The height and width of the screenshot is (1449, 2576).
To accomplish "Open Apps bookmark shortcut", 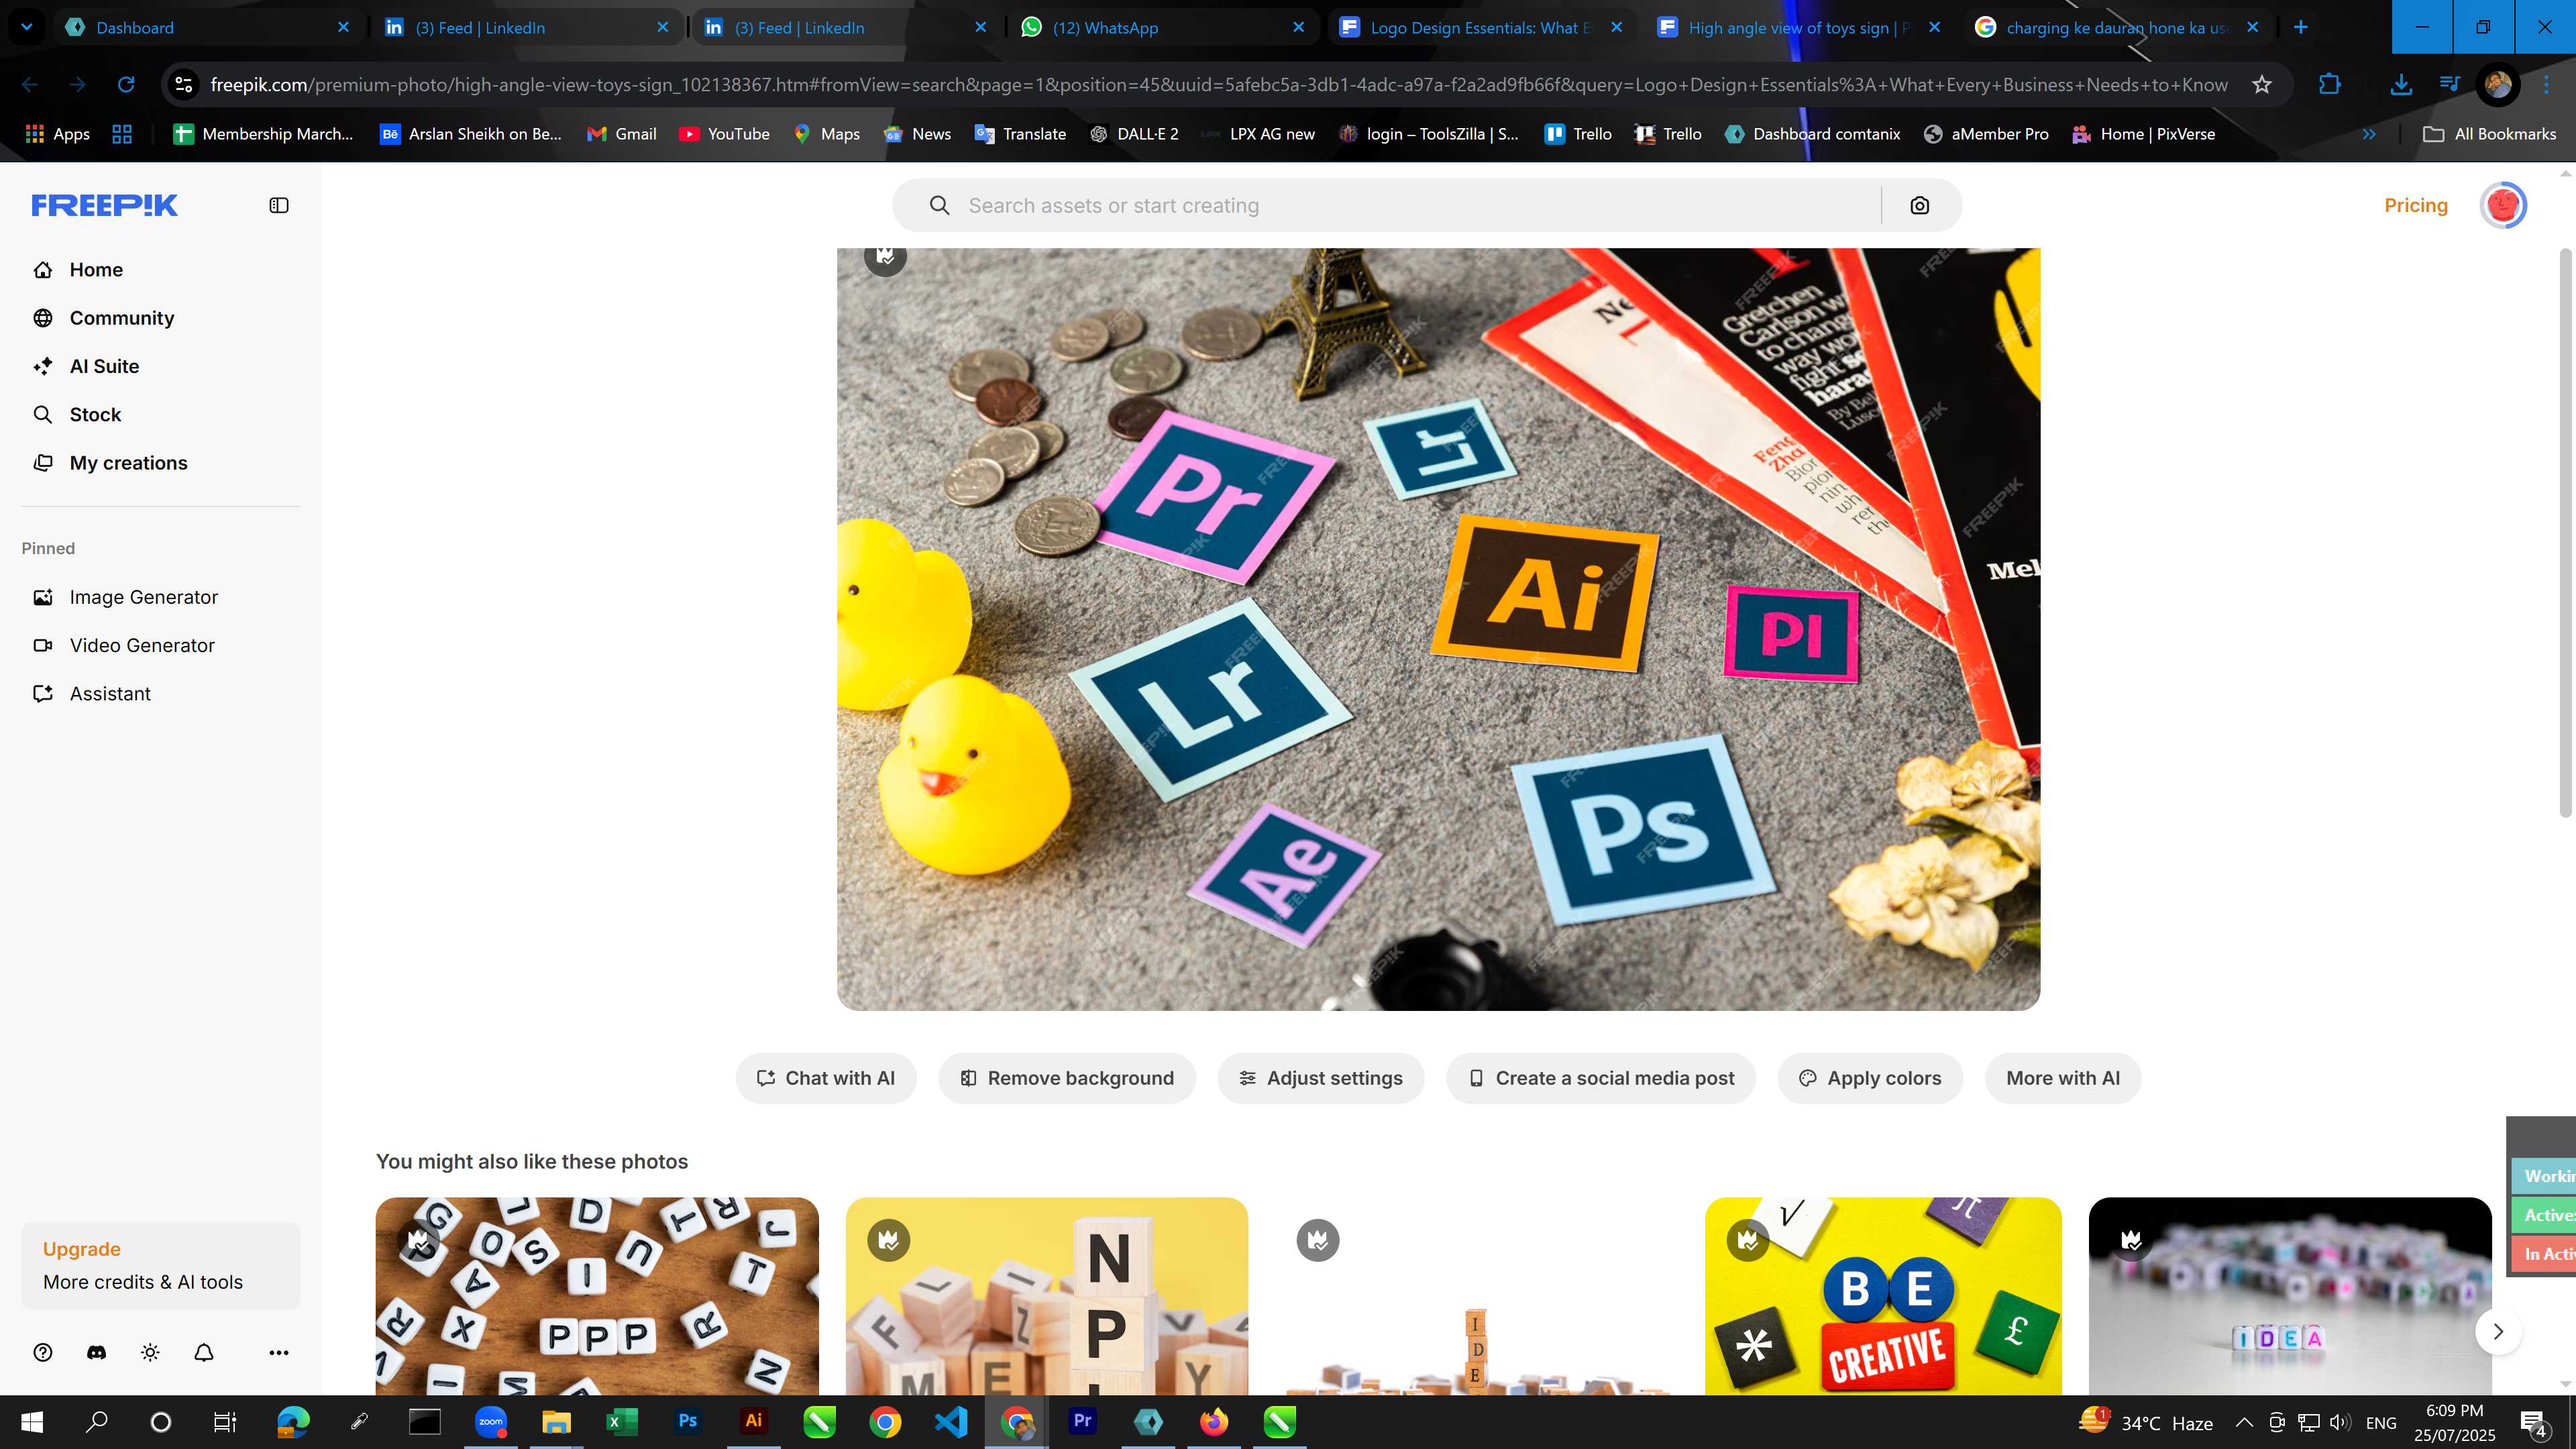I will click(57, 134).
